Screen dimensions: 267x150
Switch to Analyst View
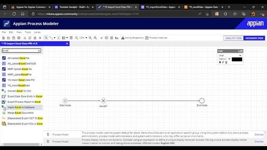233,38
